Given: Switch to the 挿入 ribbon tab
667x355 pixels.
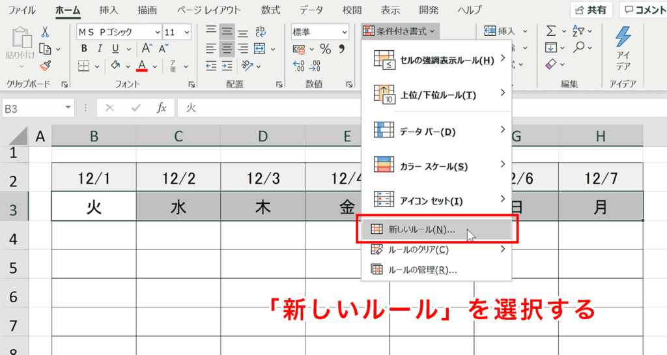Looking at the screenshot, I should [109, 10].
